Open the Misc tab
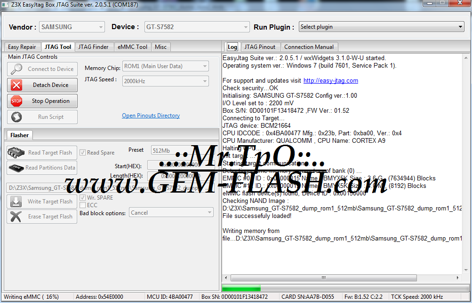Screen dimensions: 472x303 160,47
